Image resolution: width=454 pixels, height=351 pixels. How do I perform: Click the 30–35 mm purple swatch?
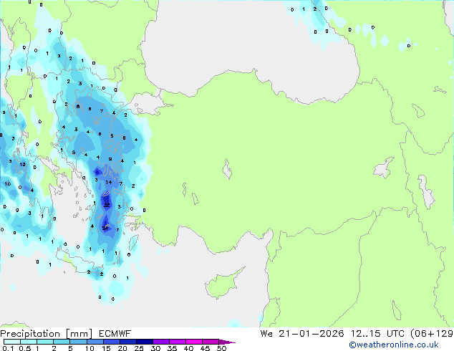tap(161, 342)
